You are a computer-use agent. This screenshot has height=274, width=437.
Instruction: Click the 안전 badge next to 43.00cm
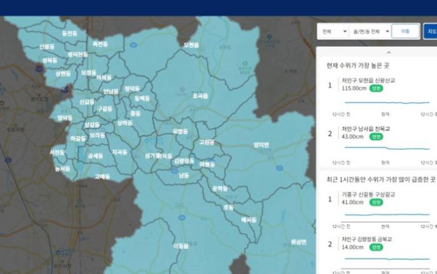tap(376, 136)
